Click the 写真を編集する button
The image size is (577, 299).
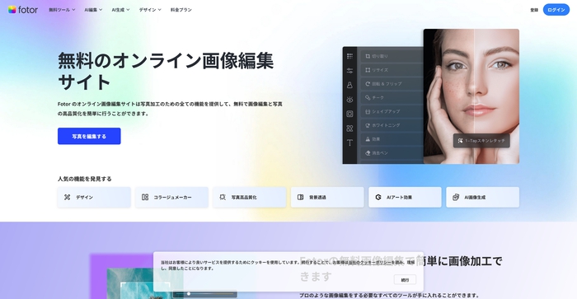[89, 136]
